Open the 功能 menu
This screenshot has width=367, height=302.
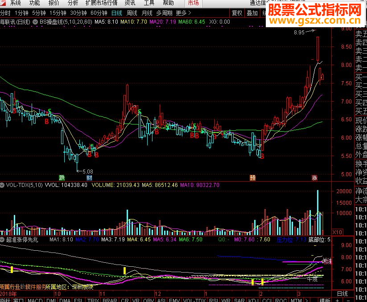[x=35, y=3]
